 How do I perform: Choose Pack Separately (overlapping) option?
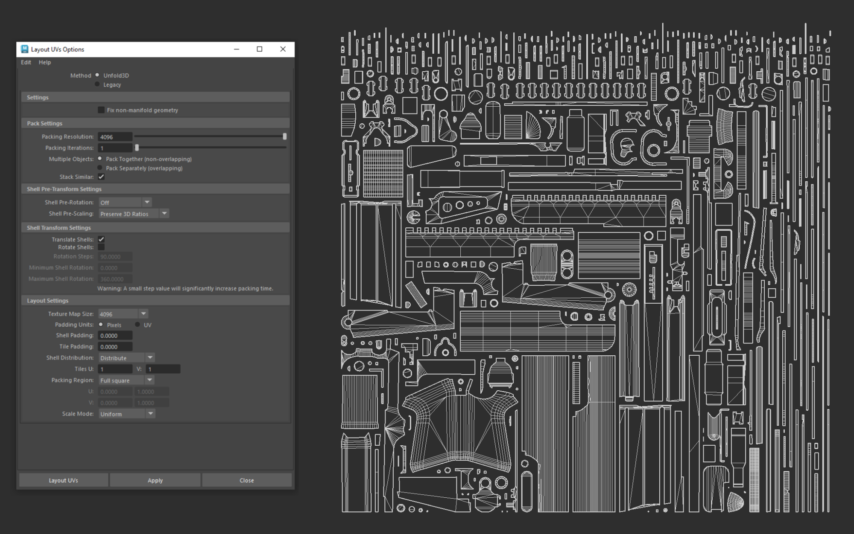point(101,168)
